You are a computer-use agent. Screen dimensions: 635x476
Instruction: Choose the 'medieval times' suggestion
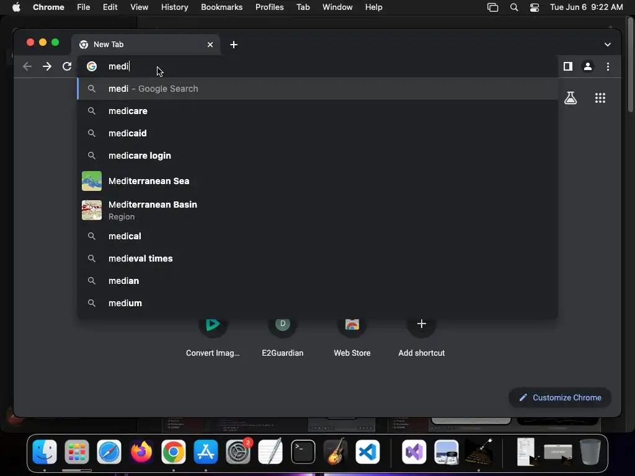tap(318, 258)
